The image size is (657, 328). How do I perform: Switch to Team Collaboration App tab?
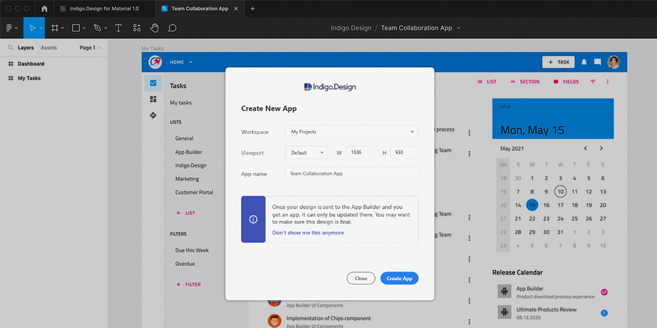(x=200, y=9)
